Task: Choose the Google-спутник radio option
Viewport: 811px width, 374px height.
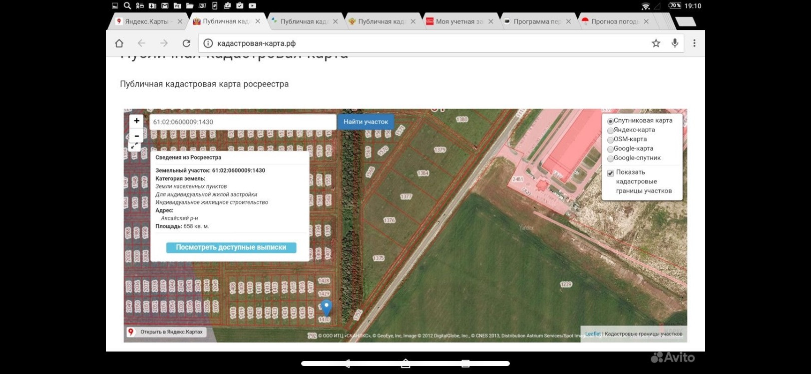Action: click(x=610, y=159)
